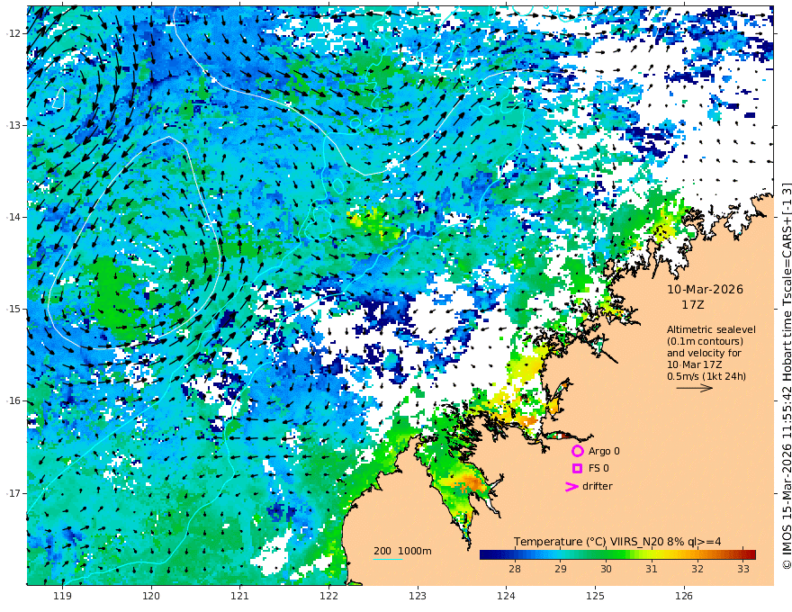Click latitude axis label '-13'
Viewport: 792px width, 612px height.
tap(13, 125)
